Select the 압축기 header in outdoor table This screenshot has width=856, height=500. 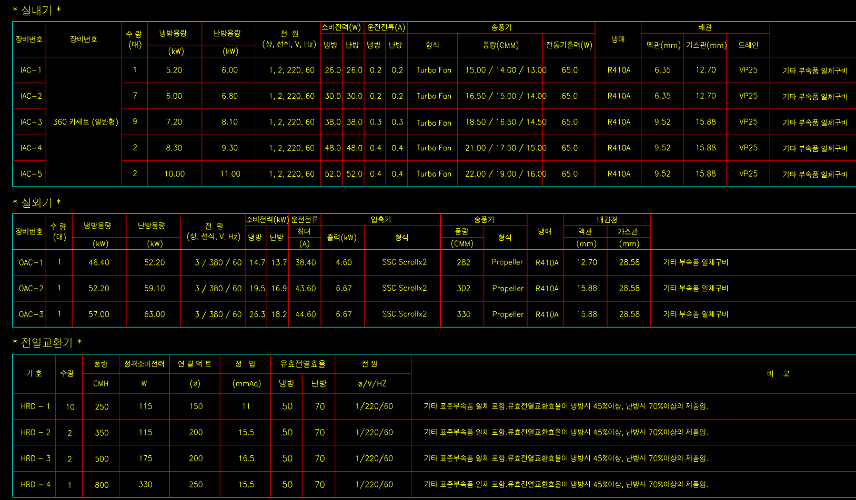(380, 219)
